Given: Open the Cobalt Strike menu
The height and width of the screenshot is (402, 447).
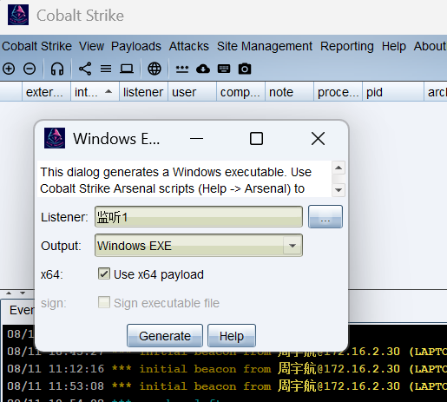Looking at the screenshot, I should (36, 46).
